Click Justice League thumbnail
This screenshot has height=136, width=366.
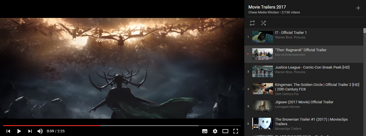pos(263,71)
